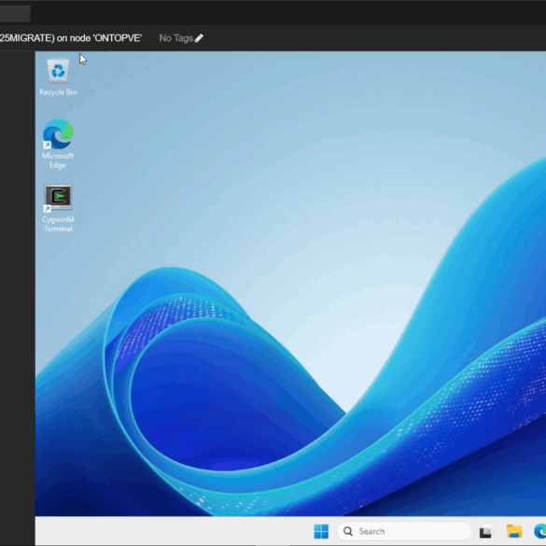The image size is (546, 546).
Task: Click the 'Microsoft Edge' text label
Action: (x=58, y=161)
